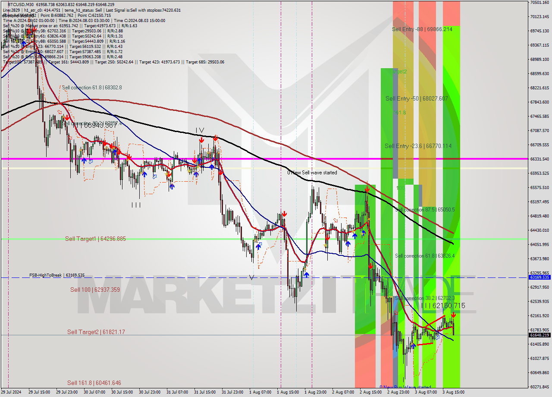Click the 'Last Signal is:Sell with stoploss:74220.631' text
The image size is (552, 397).
coord(143,10)
